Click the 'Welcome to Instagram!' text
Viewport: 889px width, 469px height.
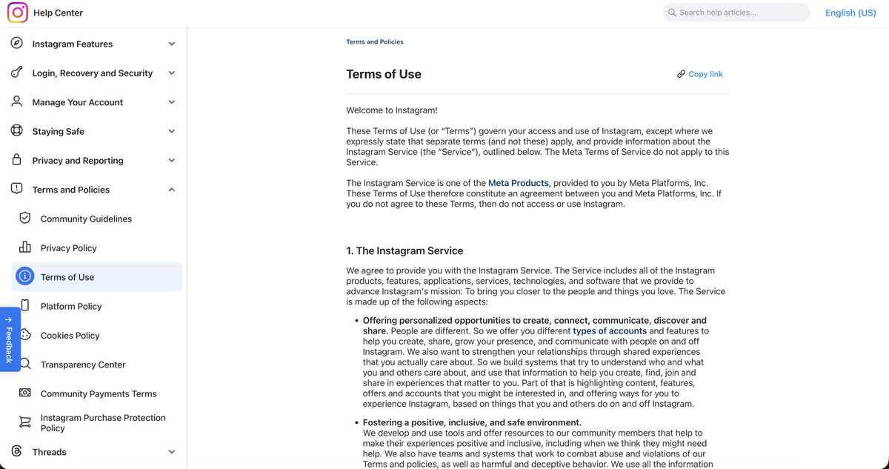point(392,110)
